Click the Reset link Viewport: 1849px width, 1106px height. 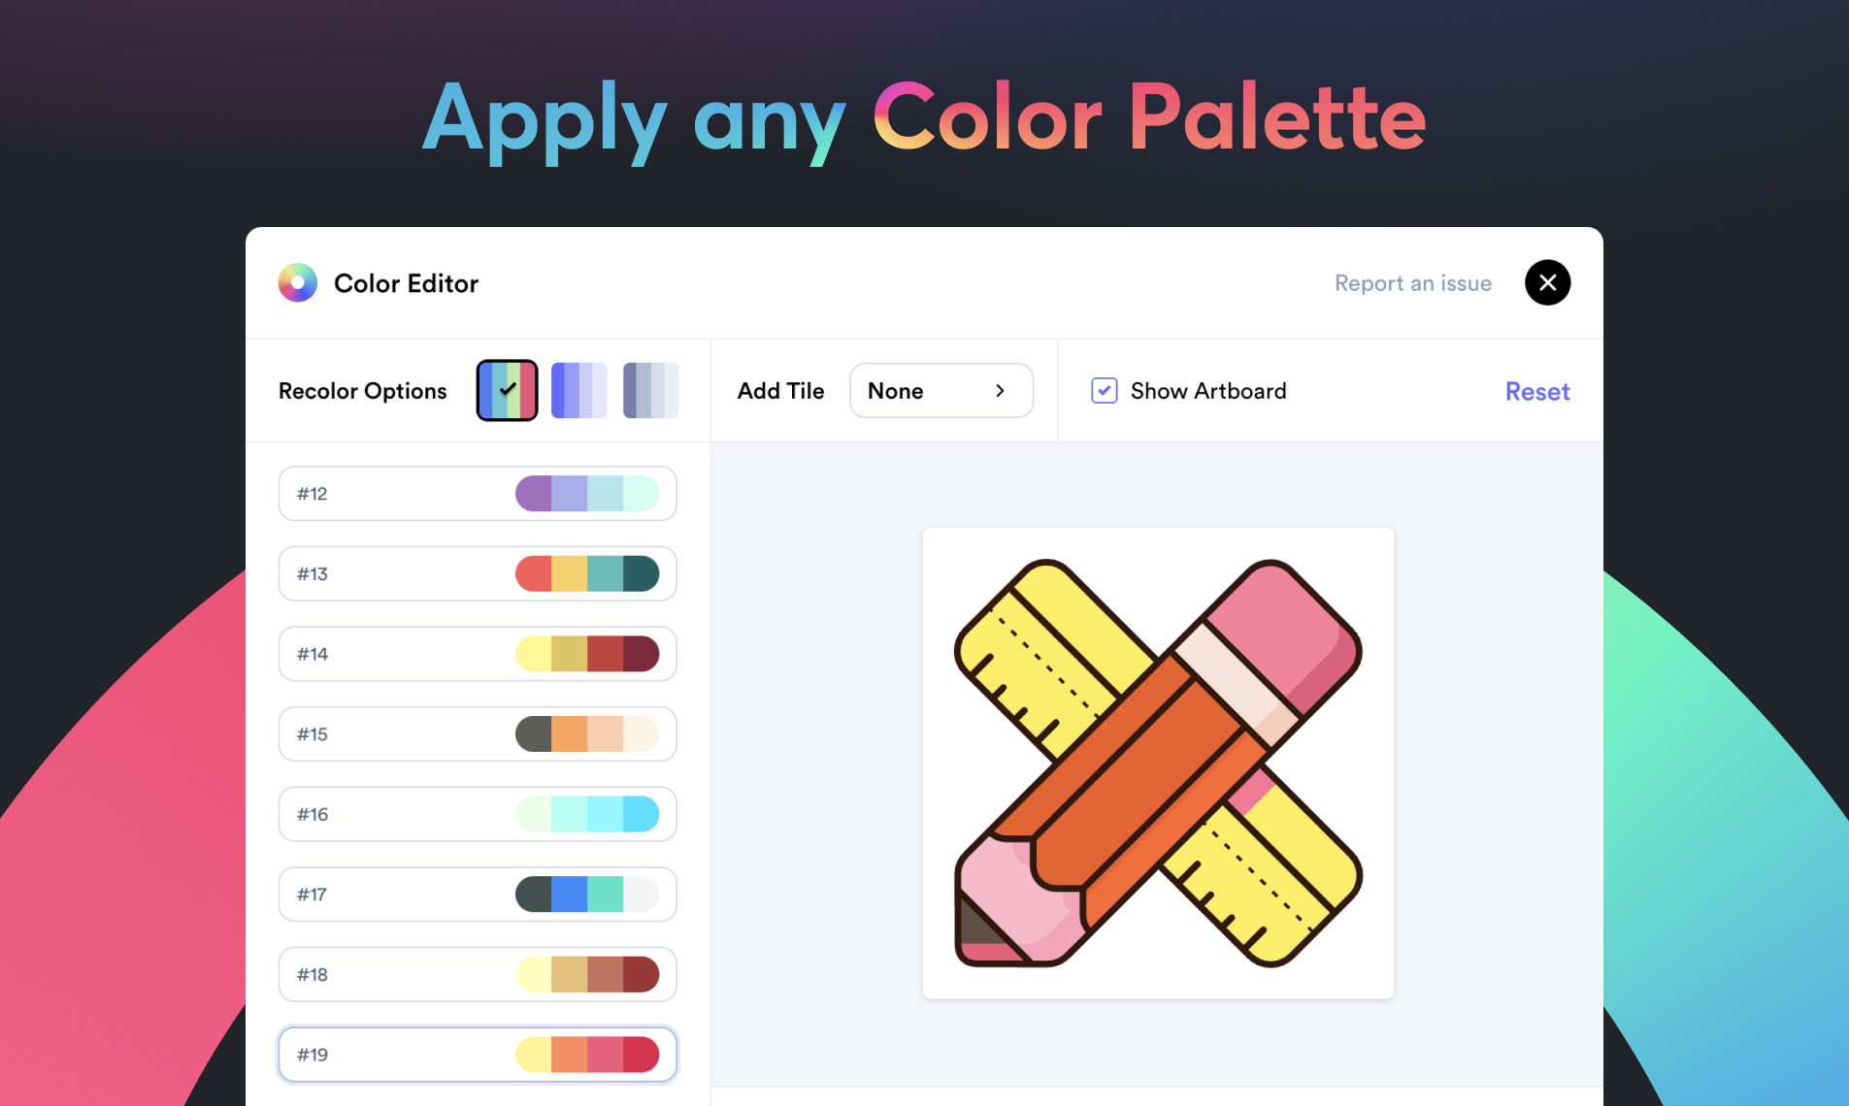point(1536,391)
